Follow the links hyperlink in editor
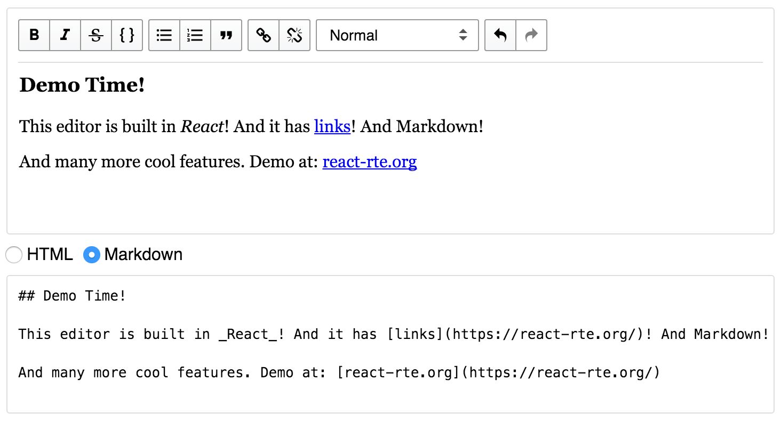781x421 pixels. coord(332,126)
